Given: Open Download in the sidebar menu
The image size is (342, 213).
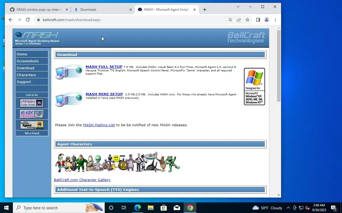Looking at the screenshot, I should [32, 68].
